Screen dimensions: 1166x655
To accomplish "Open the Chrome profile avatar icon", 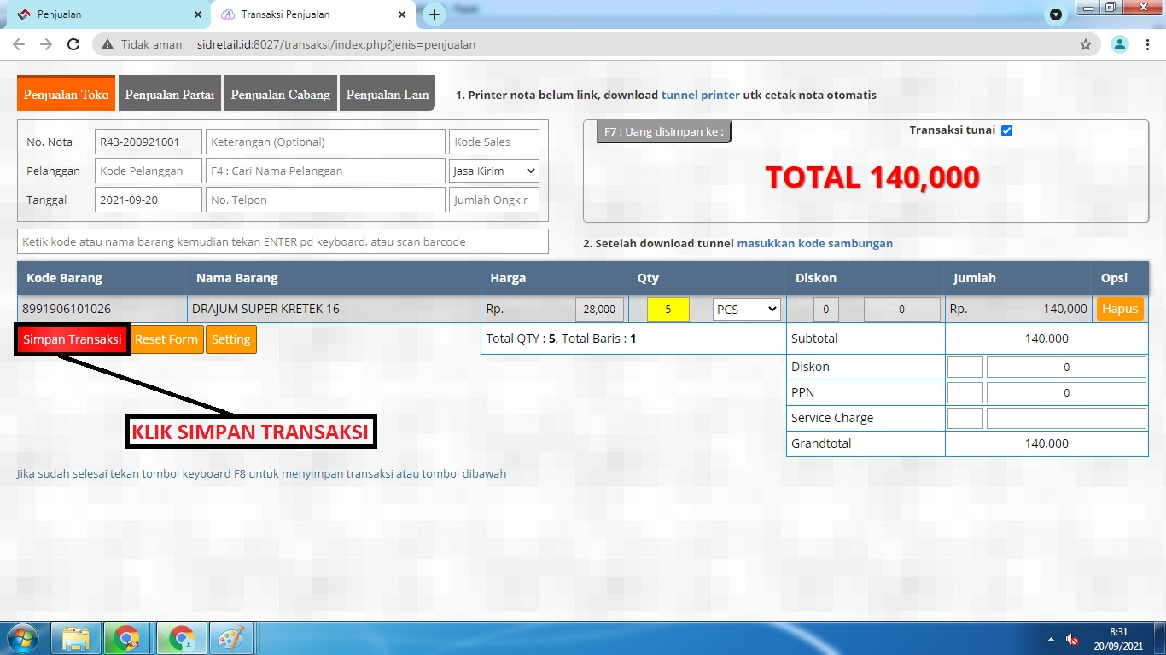I will [x=1119, y=44].
